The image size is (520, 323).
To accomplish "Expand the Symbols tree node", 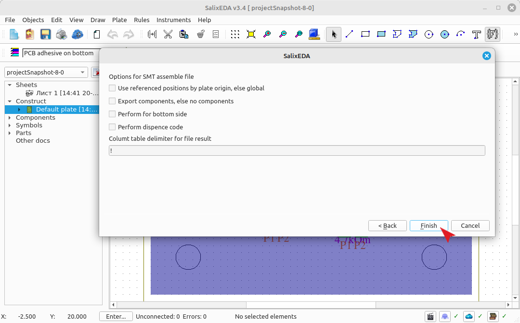I will coord(10,125).
